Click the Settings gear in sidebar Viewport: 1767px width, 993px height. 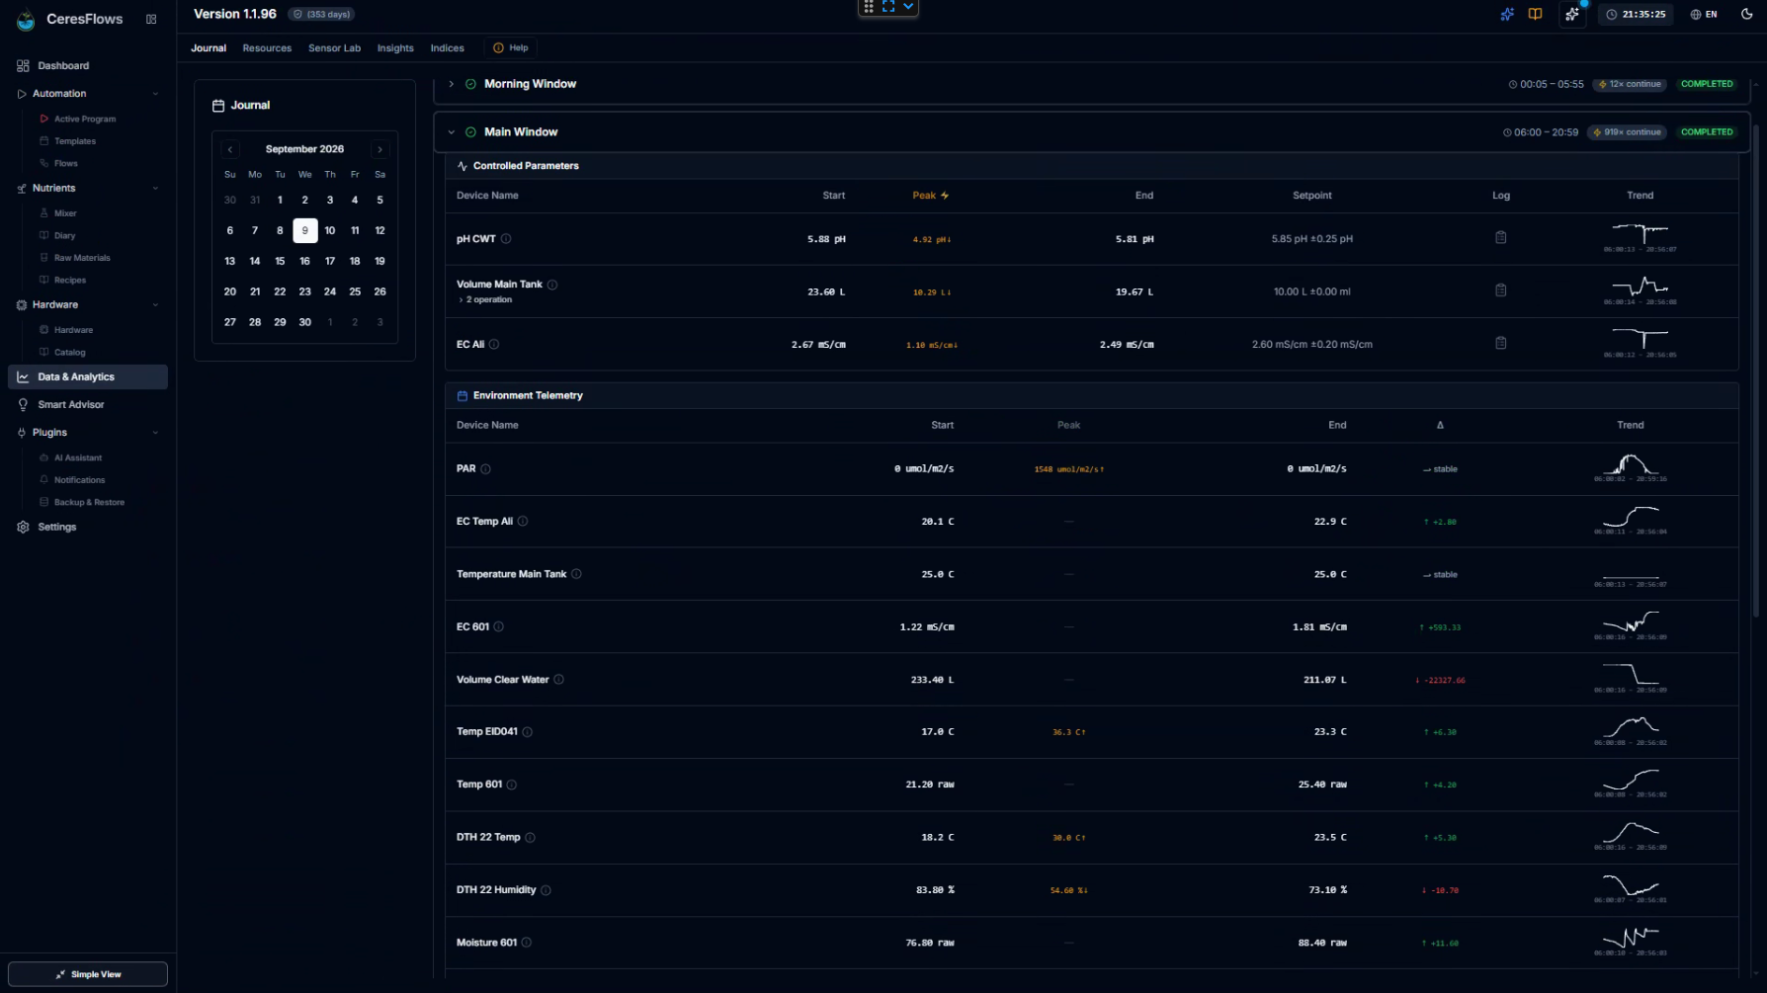point(23,528)
